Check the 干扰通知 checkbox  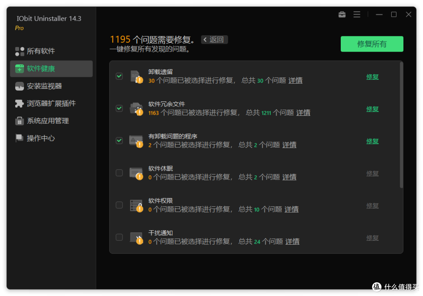coord(119,237)
